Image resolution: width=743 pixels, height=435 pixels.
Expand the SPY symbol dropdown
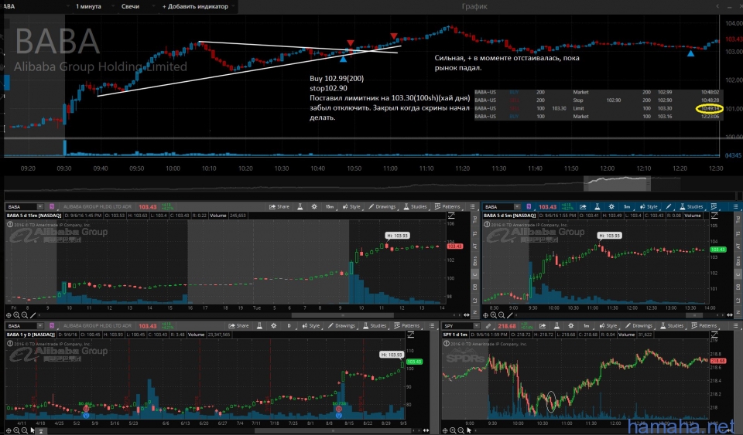(x=476, y=326)
